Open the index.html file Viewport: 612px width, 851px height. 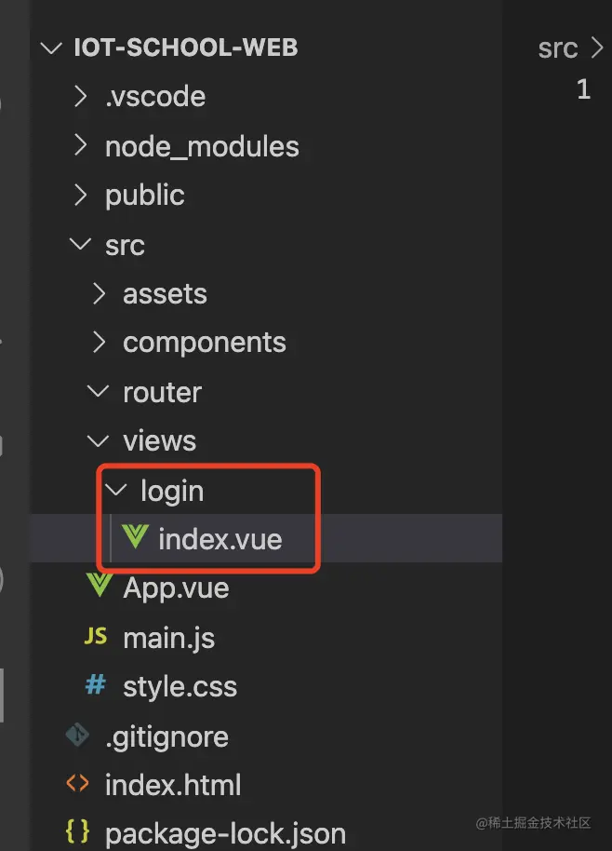[x=174, y=785]
